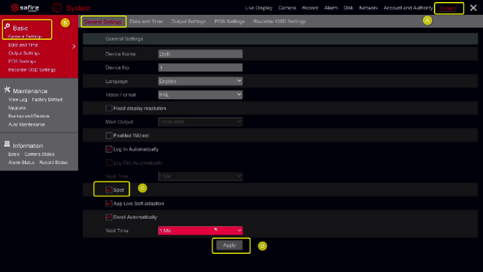This screenshot has width=483, height=272.
Task: Toggle the Enabled Wizard checkbox
Action: pos(109,135)
